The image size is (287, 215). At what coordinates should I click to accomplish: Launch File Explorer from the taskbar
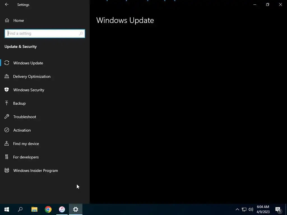click(34, 209)
